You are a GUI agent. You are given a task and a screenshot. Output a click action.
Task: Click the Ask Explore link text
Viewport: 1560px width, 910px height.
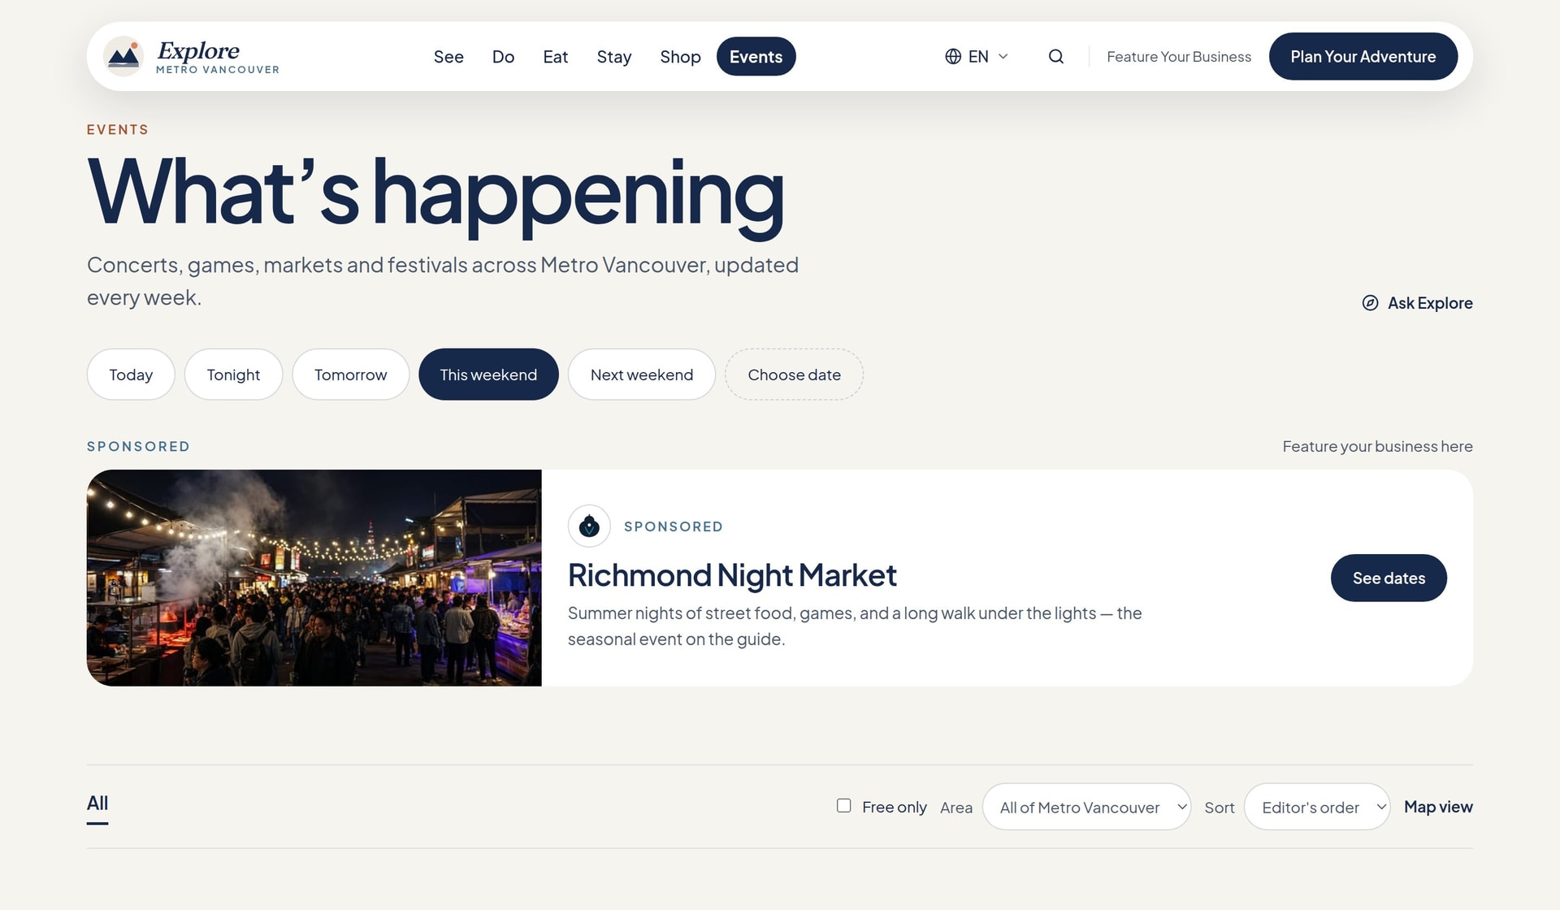[1430, 303]
